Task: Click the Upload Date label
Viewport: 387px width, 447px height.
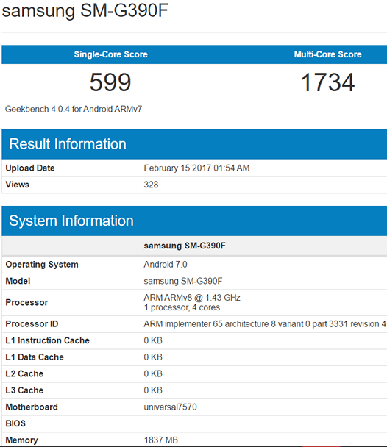Action: tap(30, 168)
